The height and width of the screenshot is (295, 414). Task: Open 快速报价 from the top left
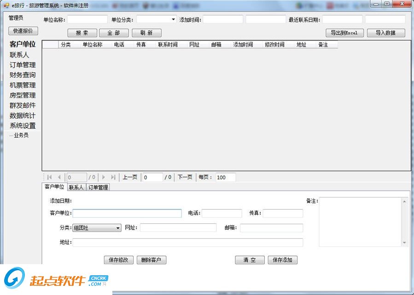click(23, 31)
